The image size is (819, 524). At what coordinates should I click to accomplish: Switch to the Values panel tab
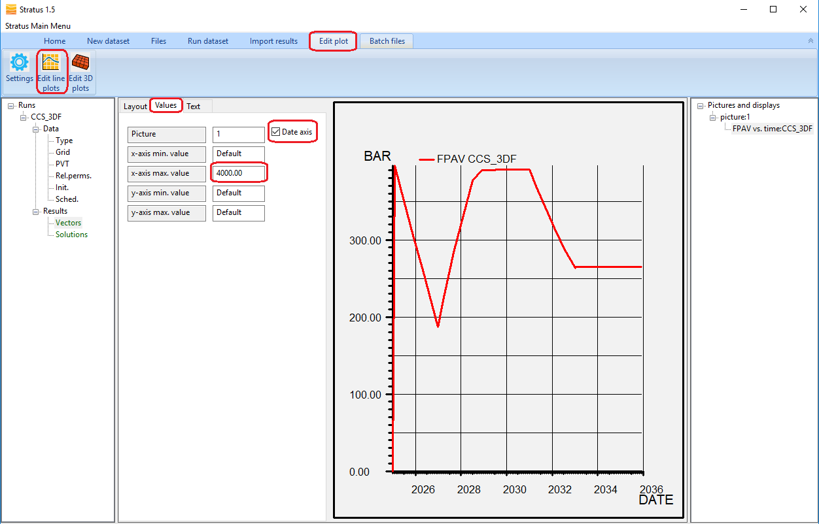coord(166,105)
